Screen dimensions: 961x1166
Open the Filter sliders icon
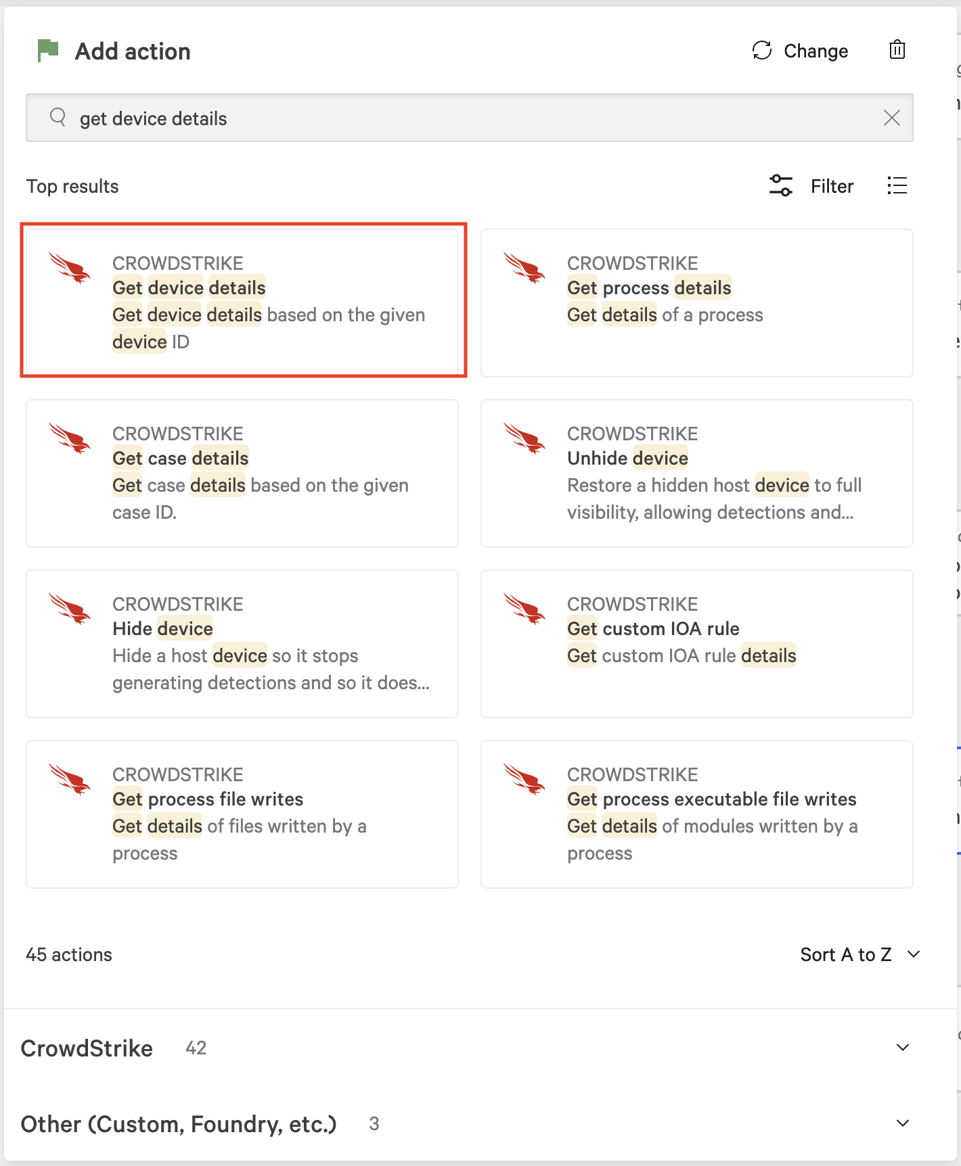(x=781, y=186)
